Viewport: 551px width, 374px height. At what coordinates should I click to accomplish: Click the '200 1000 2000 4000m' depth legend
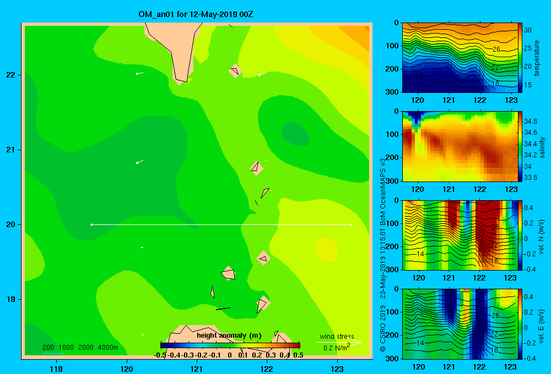(x=80, y=348)
